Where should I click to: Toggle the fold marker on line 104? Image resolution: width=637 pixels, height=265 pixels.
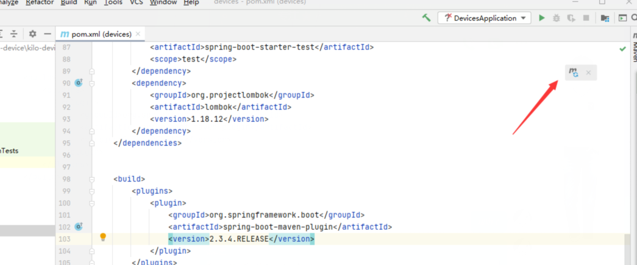click(x=92, y=251)
